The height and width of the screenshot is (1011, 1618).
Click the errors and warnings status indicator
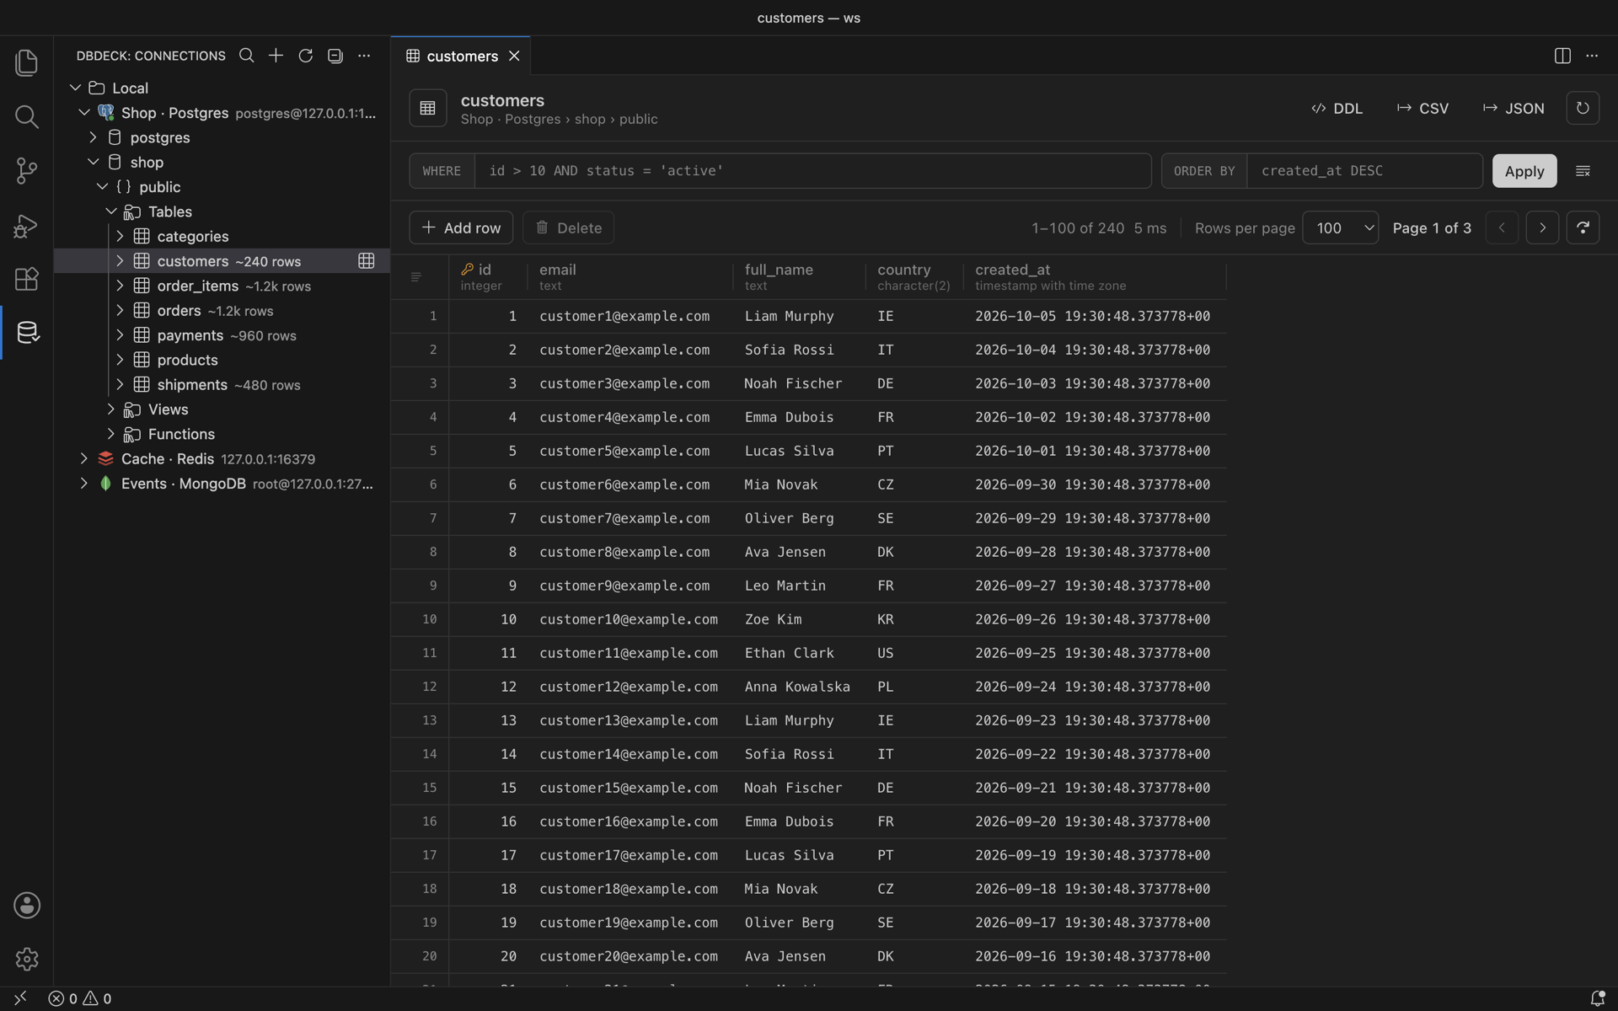click(80, 998)
